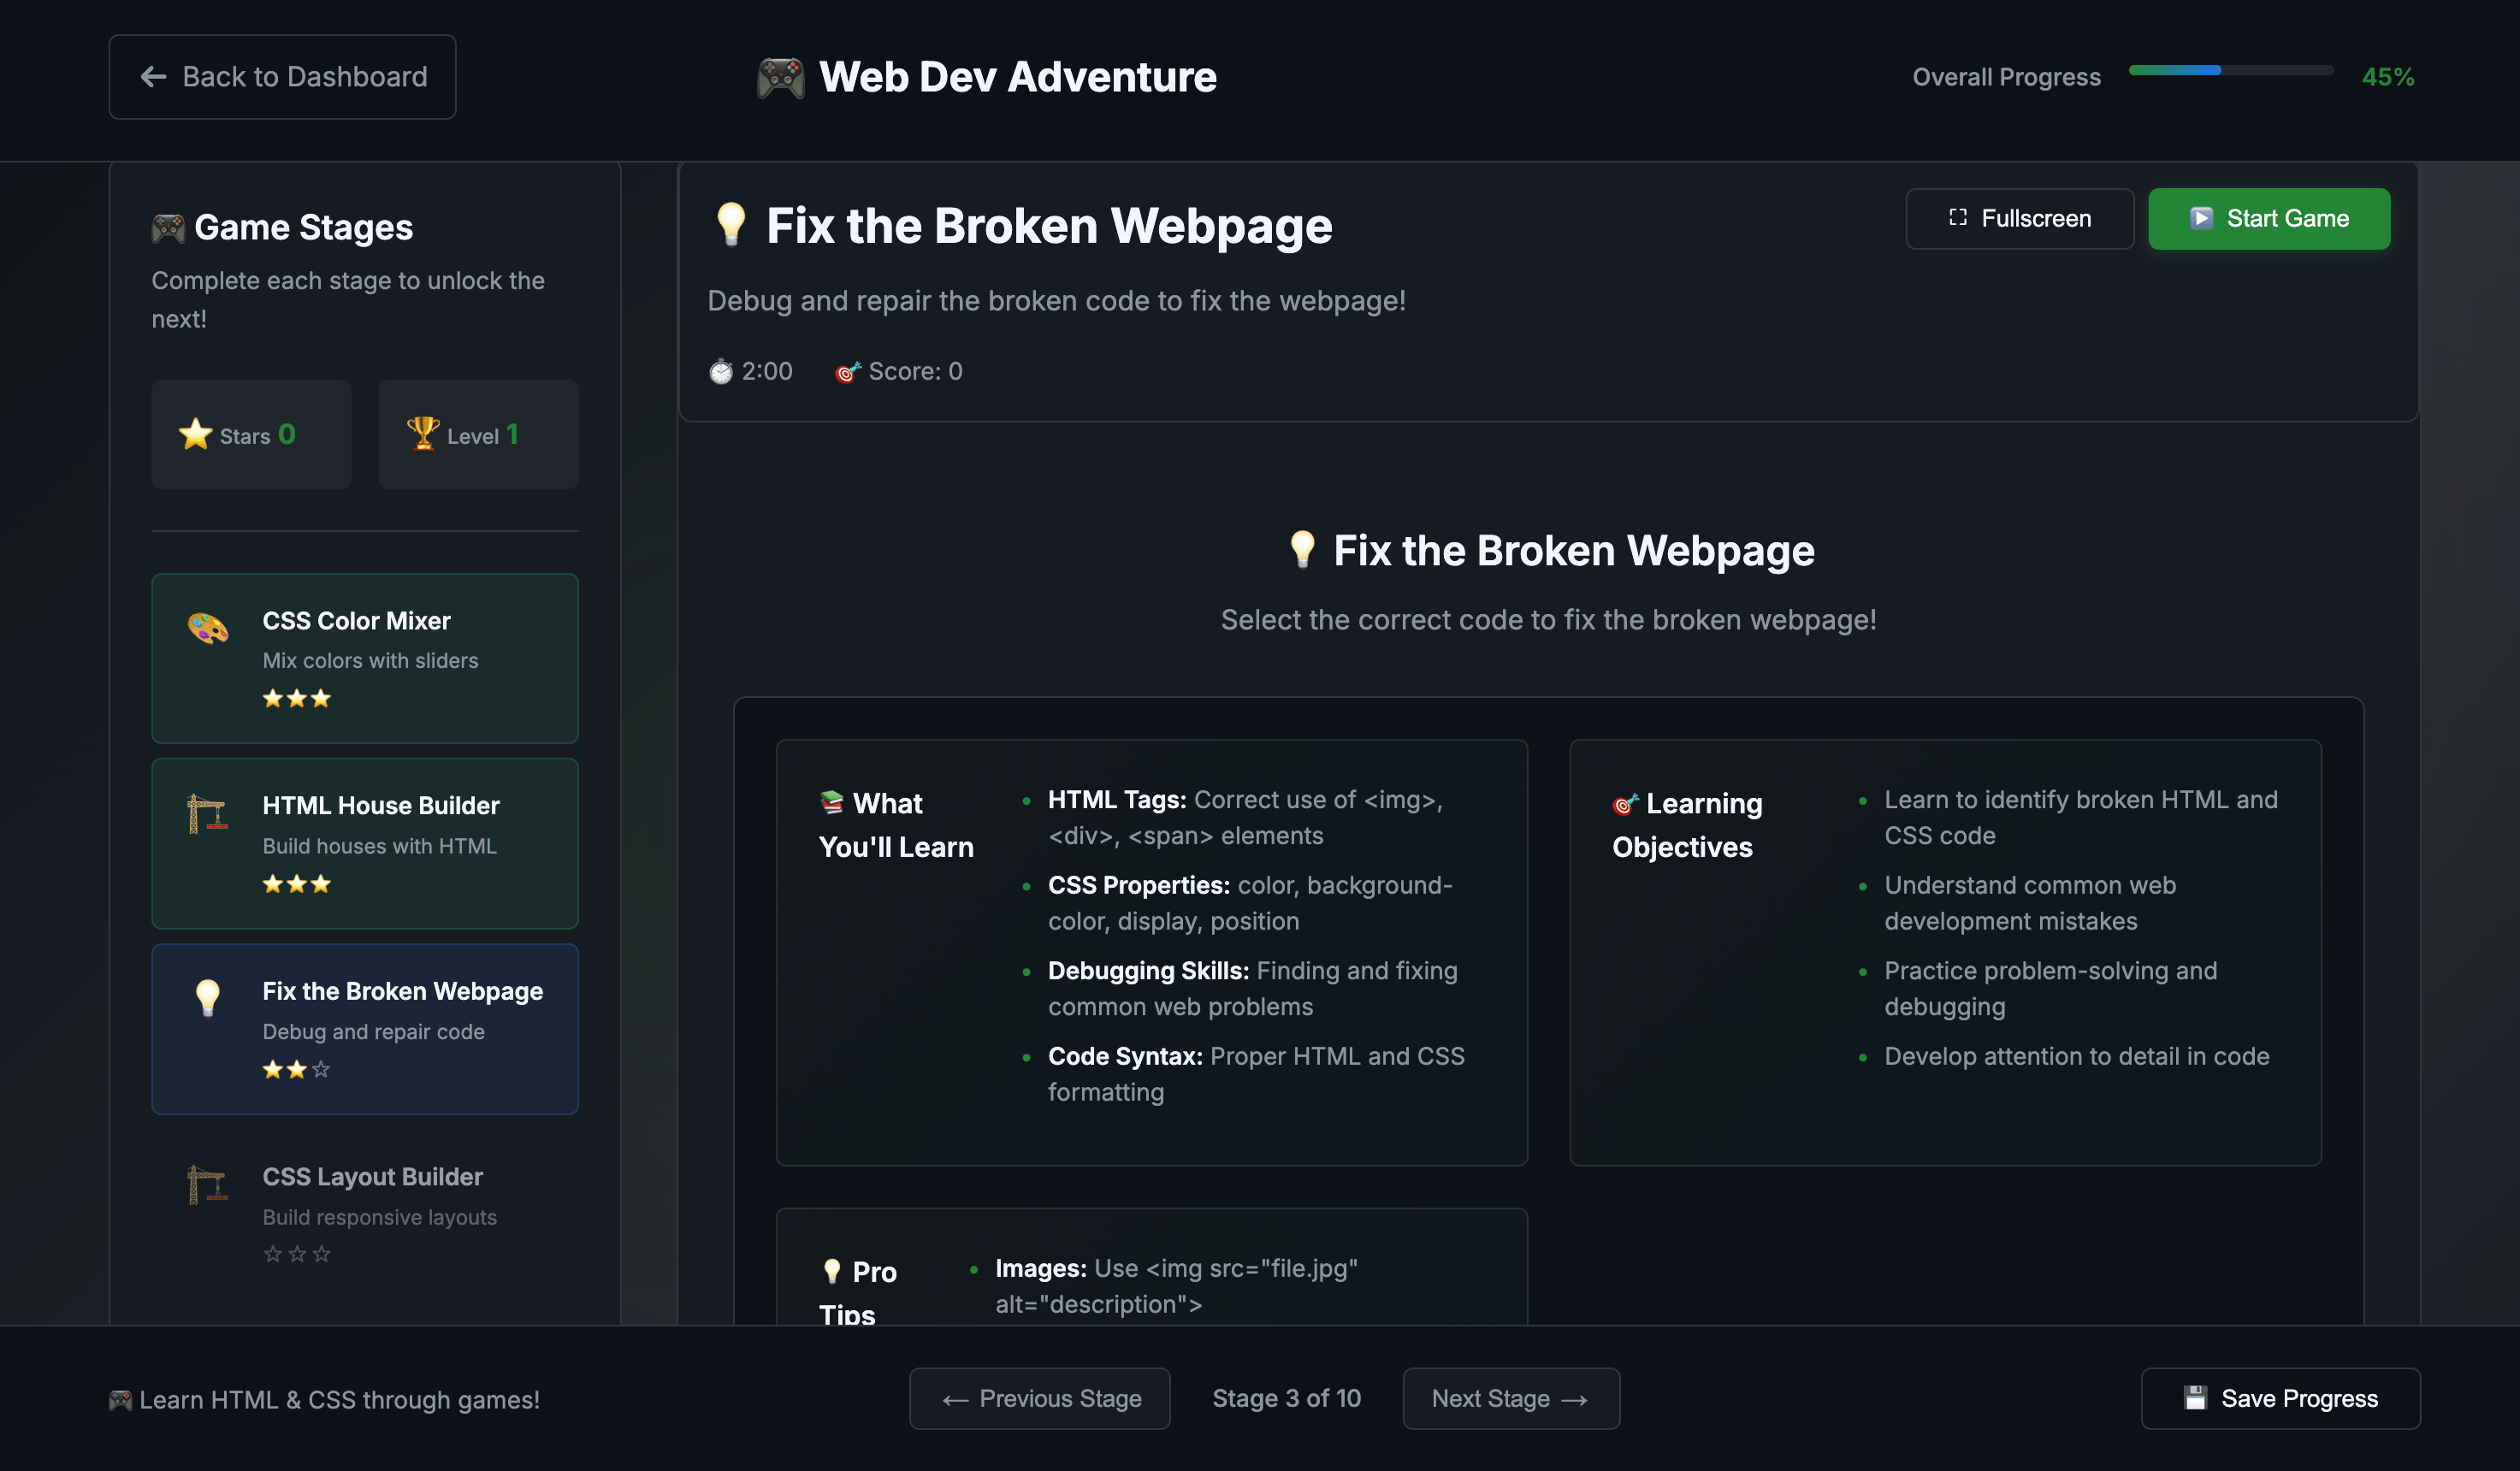Image resolution: width=2520 pixels, height=1471 pixels.
Task: Toggle Fullscreen mode
Action: (x=2019, y=218)
